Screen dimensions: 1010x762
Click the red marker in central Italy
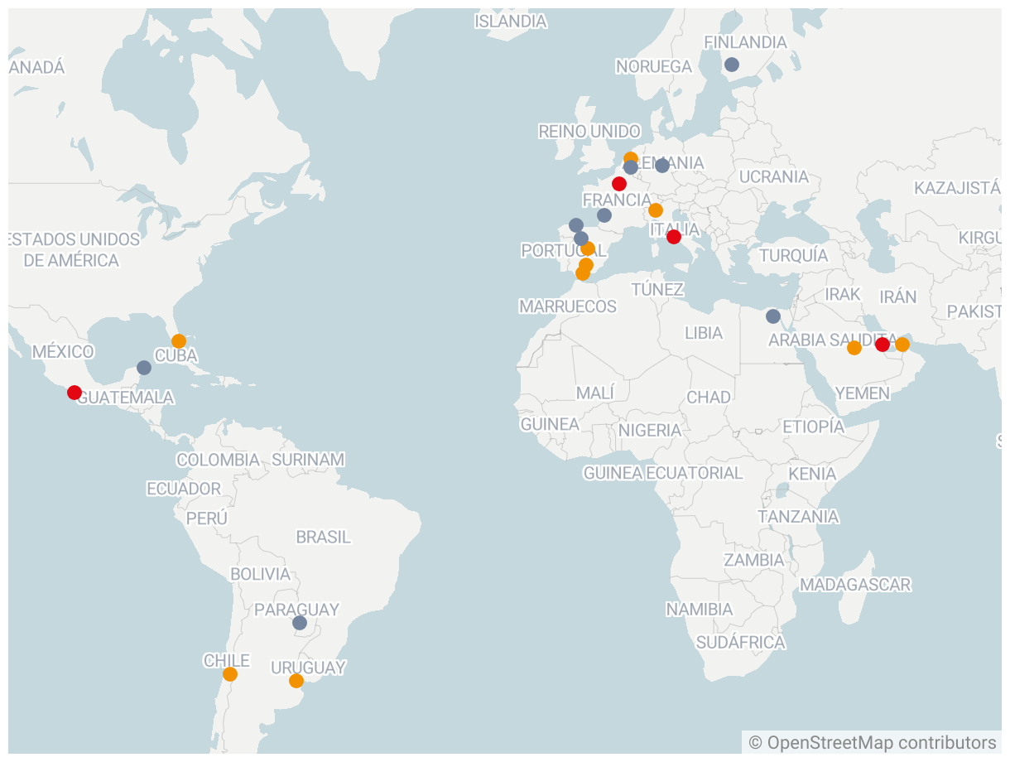[x=674, y=237]
